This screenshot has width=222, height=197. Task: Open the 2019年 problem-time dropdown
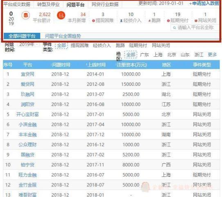[x=28, y=44]
